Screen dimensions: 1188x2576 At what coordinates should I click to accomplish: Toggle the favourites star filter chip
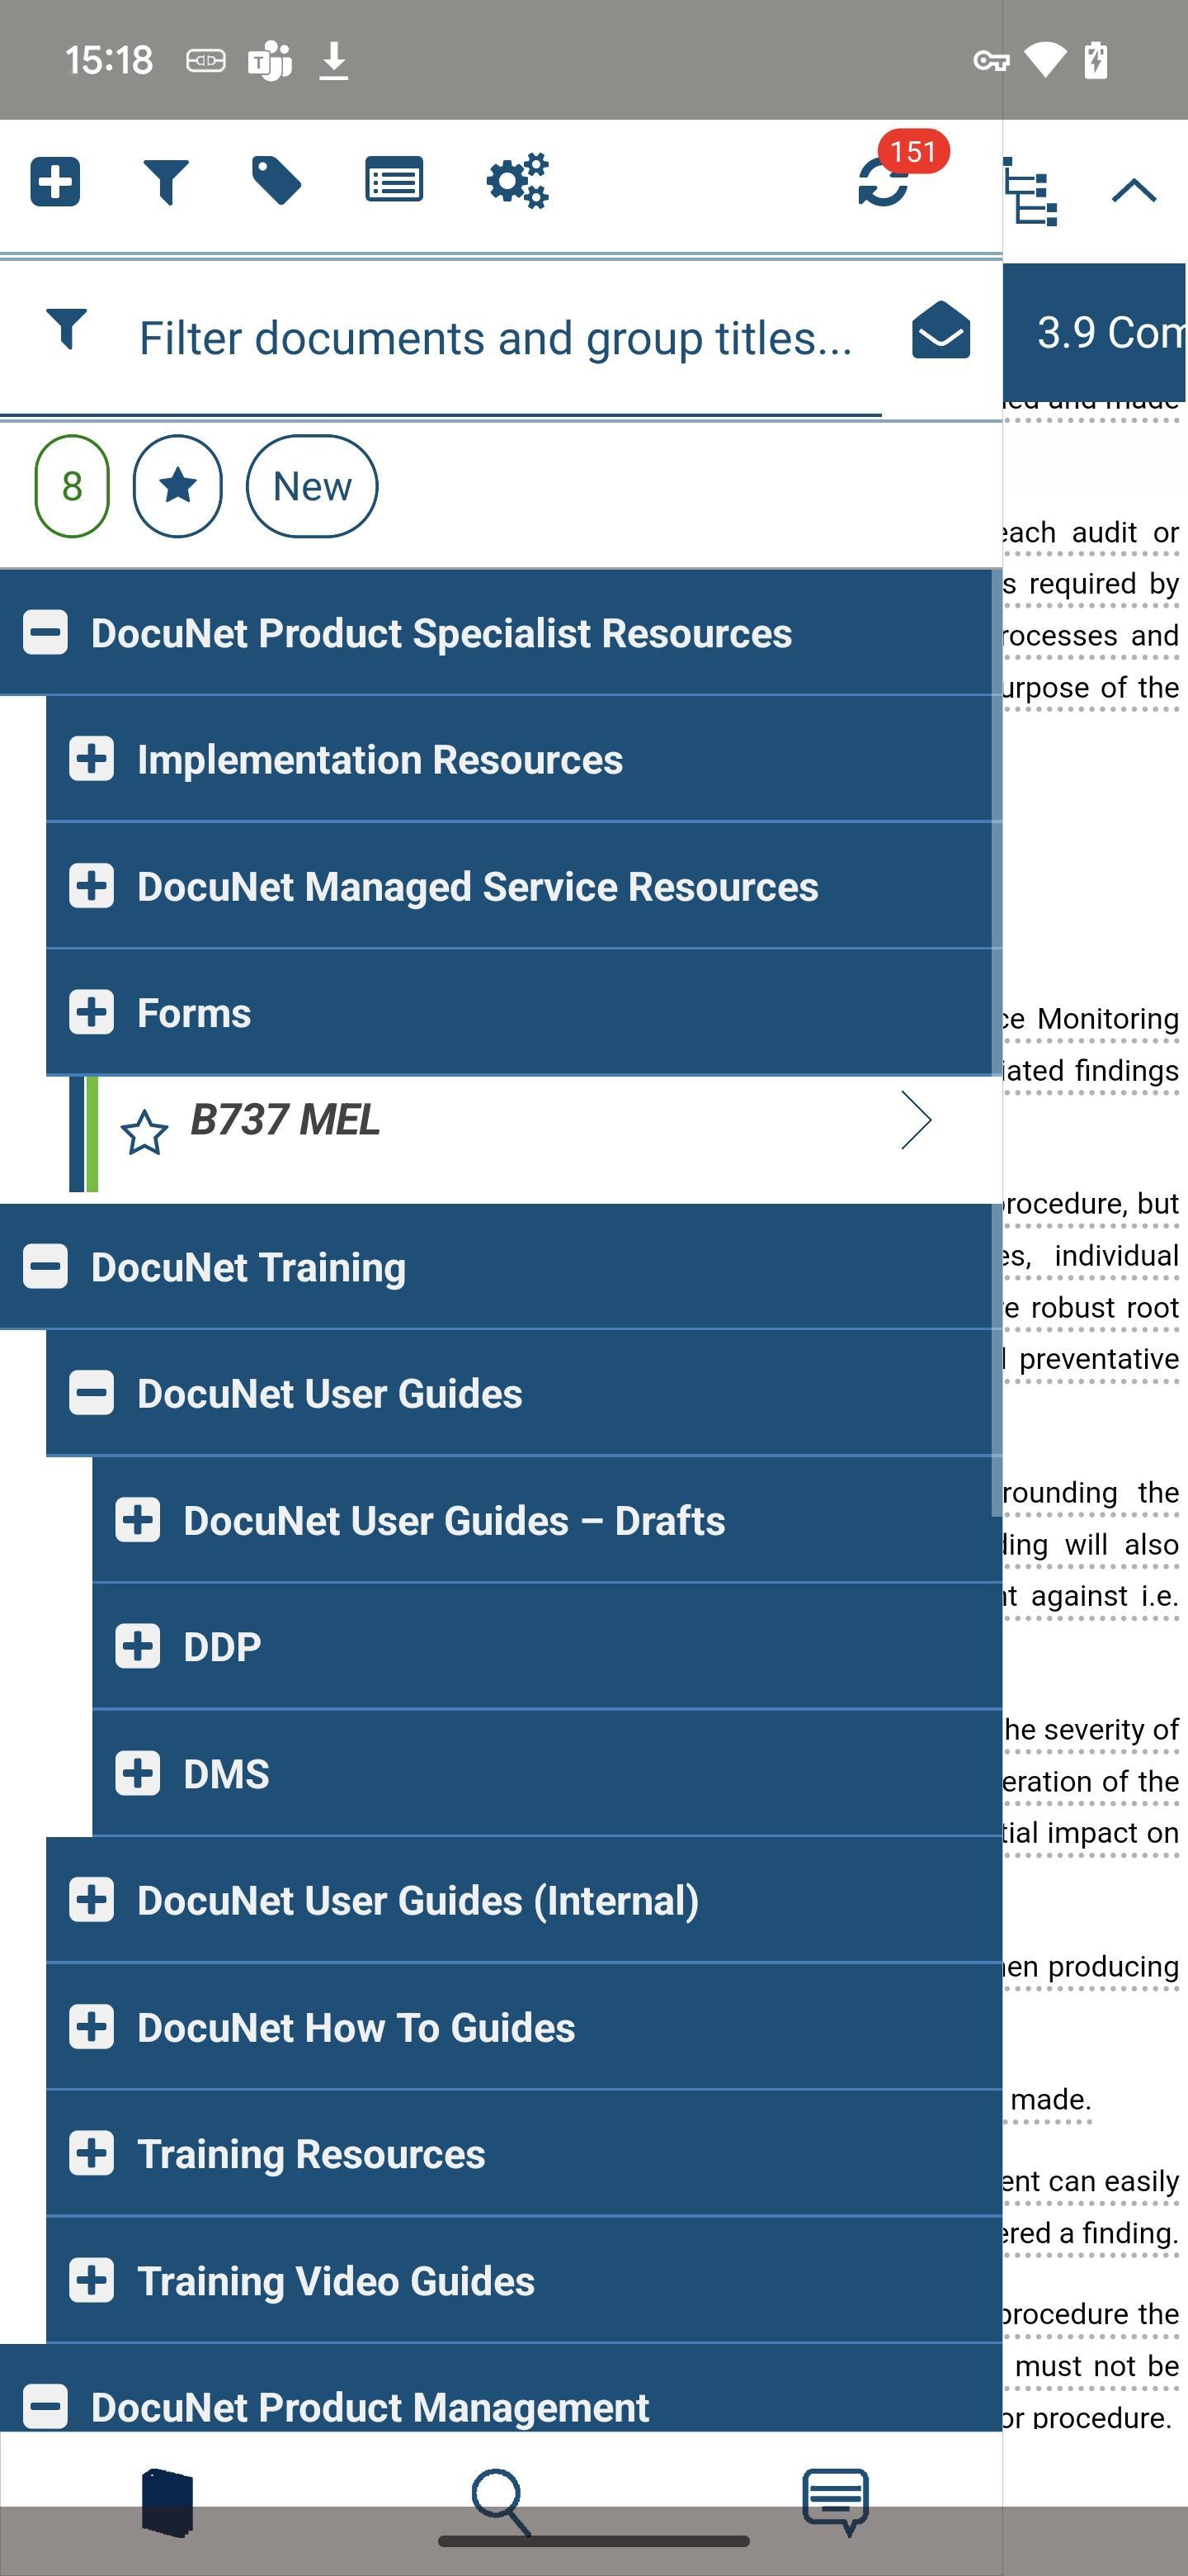tap(178, 486)
